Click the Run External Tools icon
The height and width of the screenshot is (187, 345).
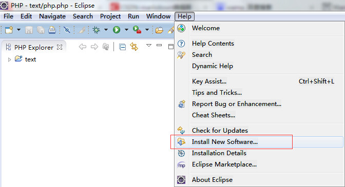(x=137, y=30)
